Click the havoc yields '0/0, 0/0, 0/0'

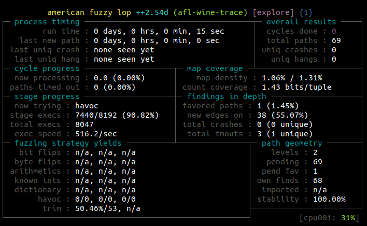pos(105,199)
